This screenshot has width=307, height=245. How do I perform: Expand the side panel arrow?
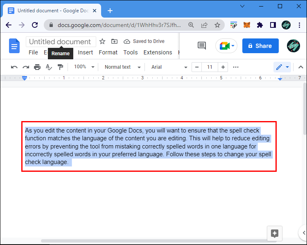tap(304, 233)
